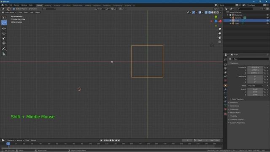Select the Measure tool
Image resolution: width=270 pixels, height=152 pixels.
pyautogui.click(x=4, y=54)
